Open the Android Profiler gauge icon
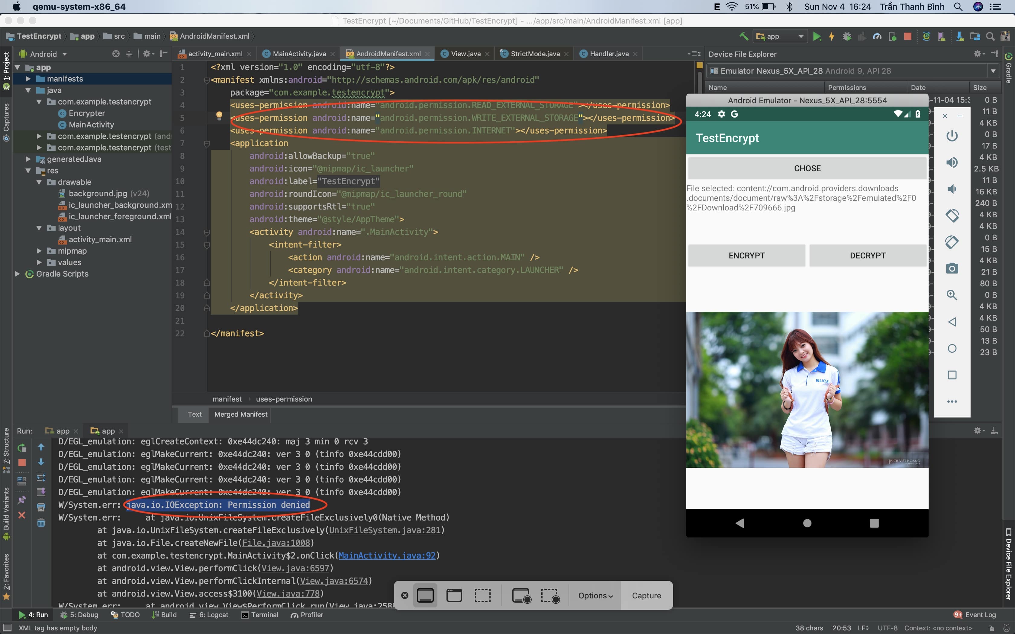 click(x=877, y=37)
